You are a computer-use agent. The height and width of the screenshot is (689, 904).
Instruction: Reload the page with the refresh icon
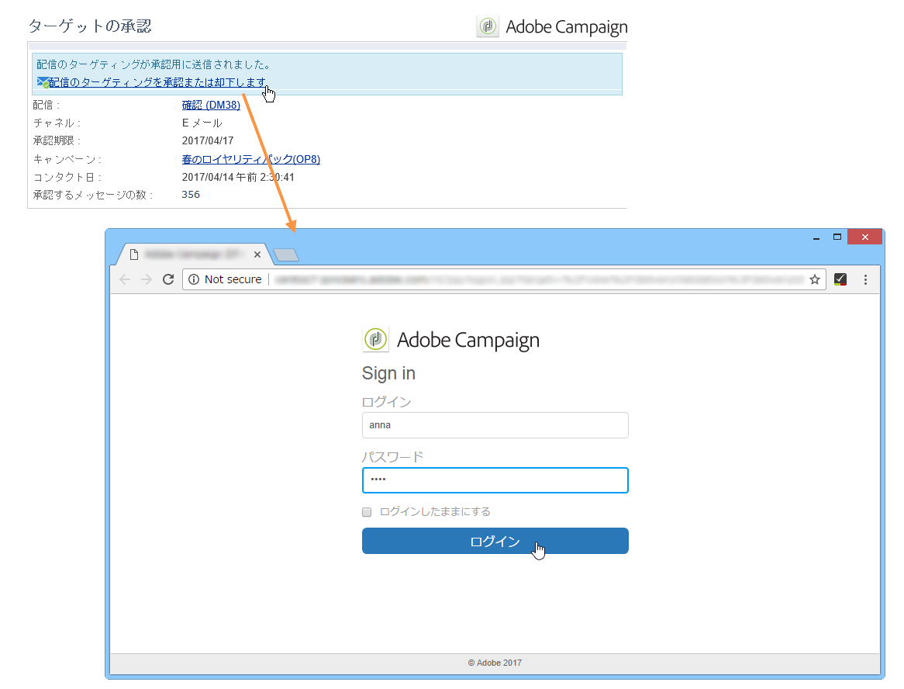(x=168, y=280)
